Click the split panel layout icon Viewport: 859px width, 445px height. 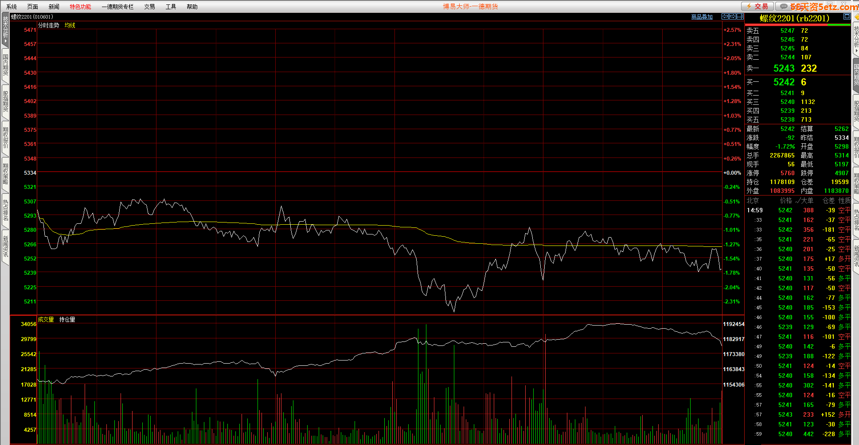[740, 16]
